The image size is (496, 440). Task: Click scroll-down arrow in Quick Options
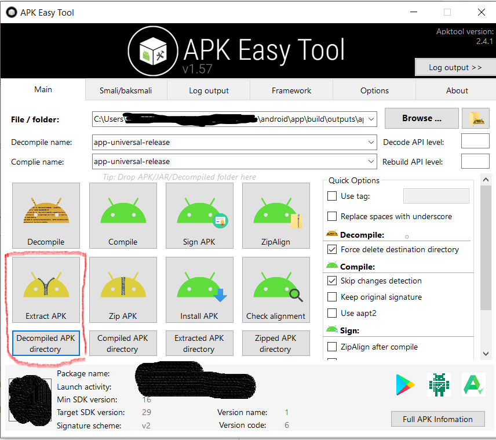click(486, 354)
